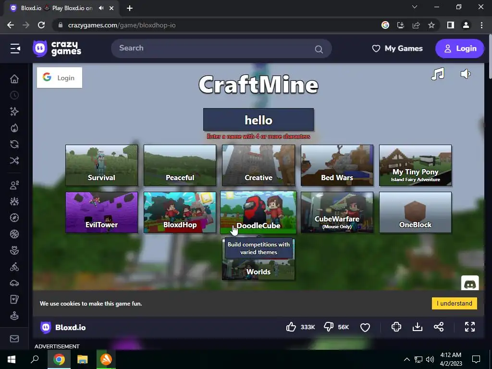Select the DoodleCube game mode
Image resolution: width=492 pixels, height=369 pixels.
[258, 212]
